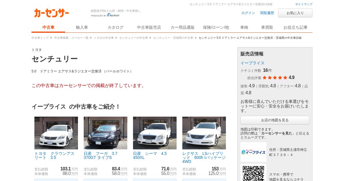This screenshot has width=344, height=181.
Task: Click the クチコミ件数 16件 text
Action: point(256,70)
